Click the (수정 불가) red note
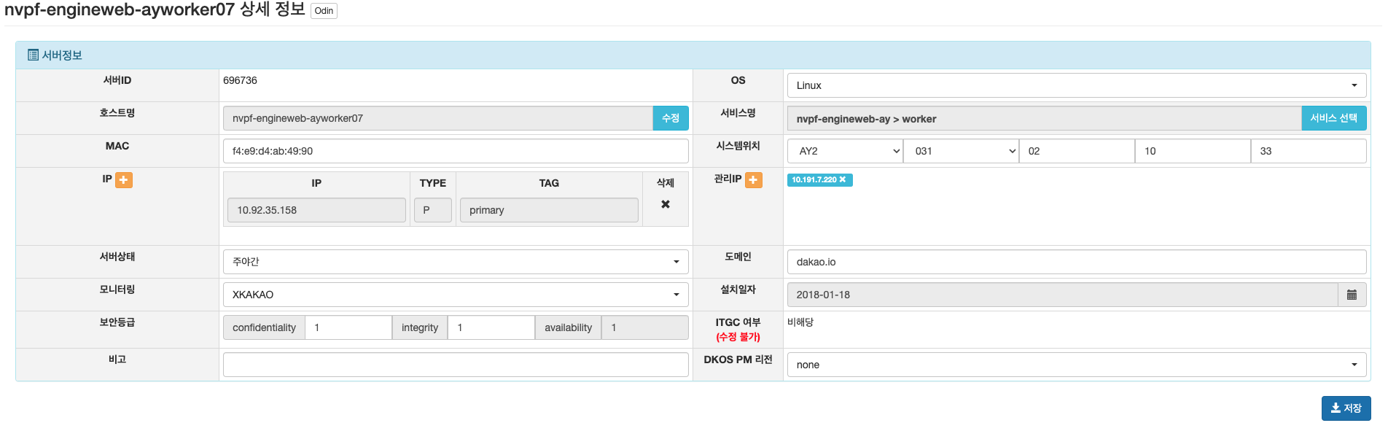 point(738,337)
